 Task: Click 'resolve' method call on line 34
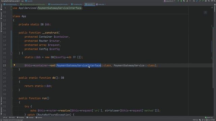tap(65, 111)
